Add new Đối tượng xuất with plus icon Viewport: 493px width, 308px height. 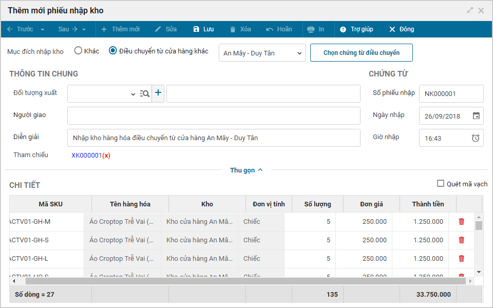tap(158, 93)
